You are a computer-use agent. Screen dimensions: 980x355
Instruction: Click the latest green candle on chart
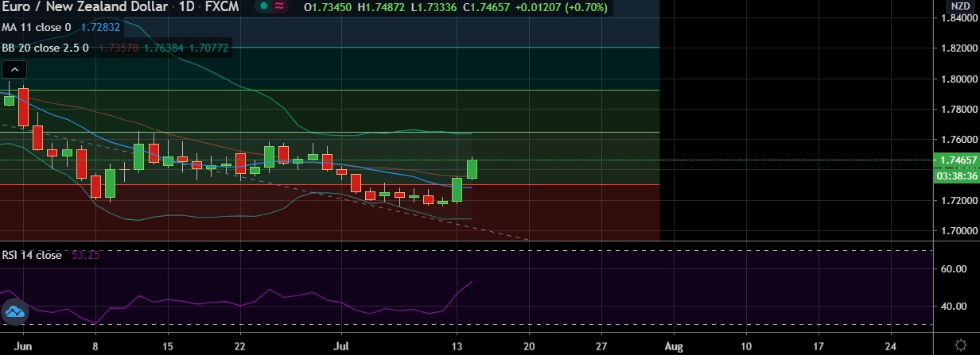point(472,168)
